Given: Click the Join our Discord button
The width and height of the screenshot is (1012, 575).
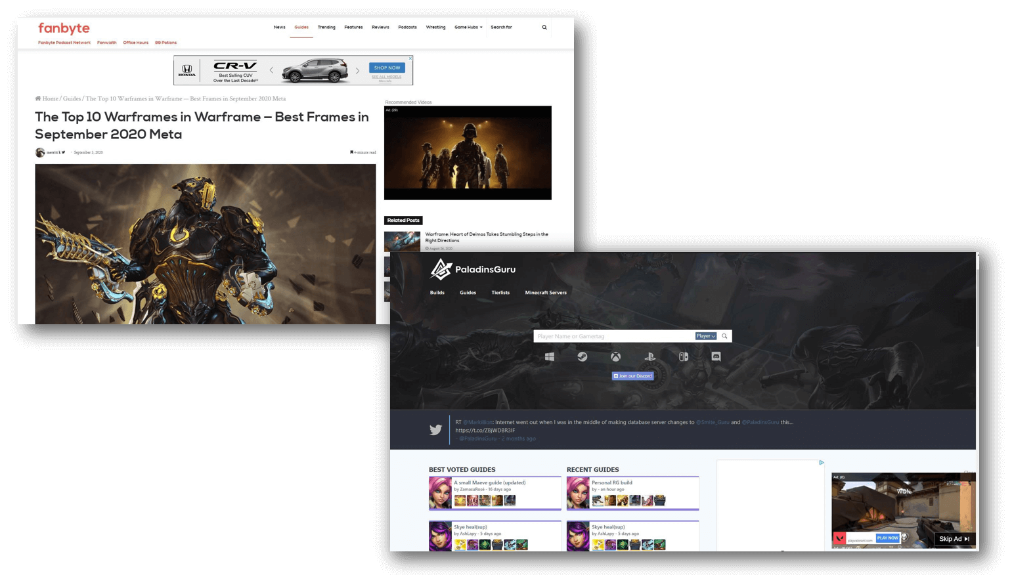Looking at the screenshot, I should (x=633, y=376).
